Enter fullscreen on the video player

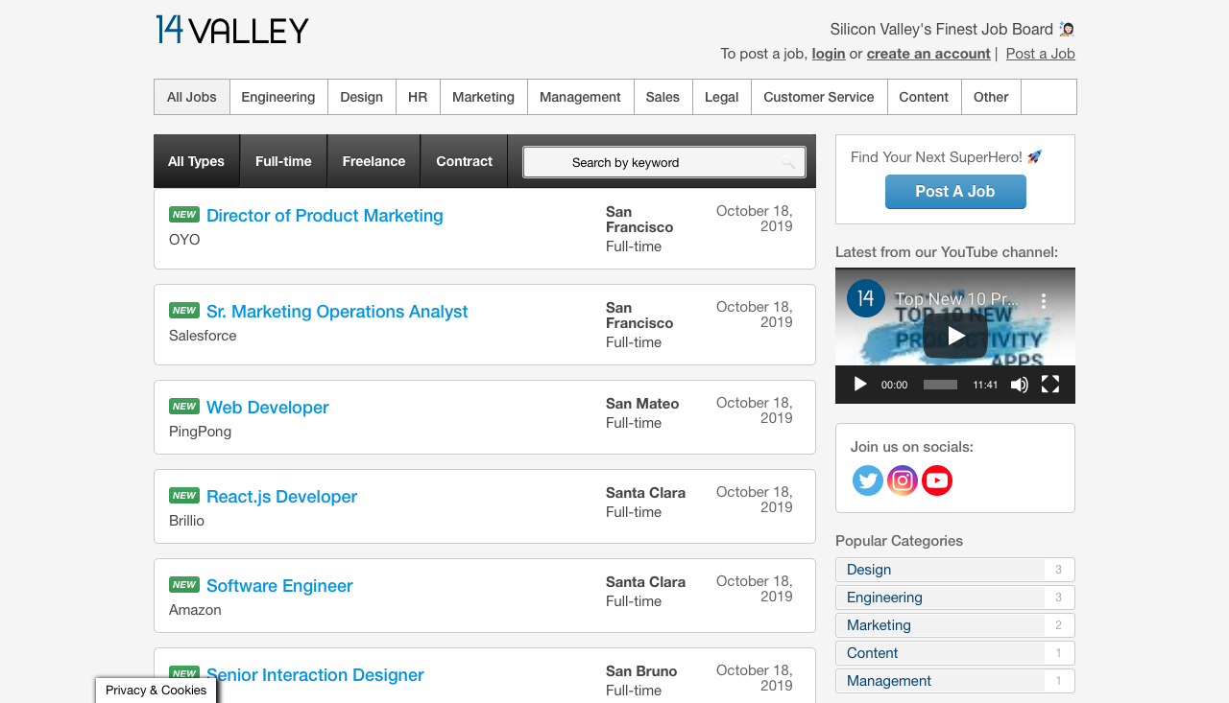tap(1049, 384)
